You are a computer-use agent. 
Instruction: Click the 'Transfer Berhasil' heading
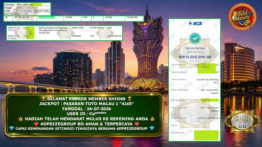click(195, 48)
